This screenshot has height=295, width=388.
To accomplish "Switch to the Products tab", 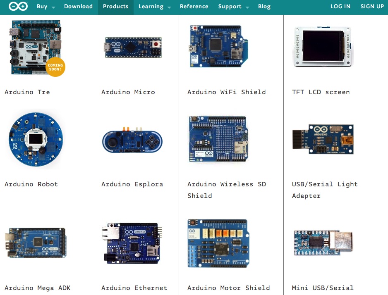I will (115, 7).
